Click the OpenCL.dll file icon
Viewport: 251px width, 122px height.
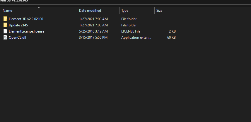5,38
